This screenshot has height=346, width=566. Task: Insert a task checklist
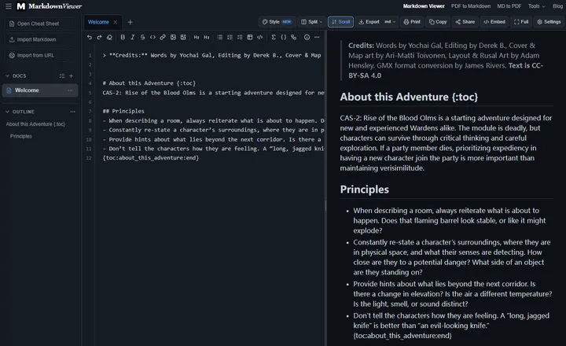click(240, 37)
